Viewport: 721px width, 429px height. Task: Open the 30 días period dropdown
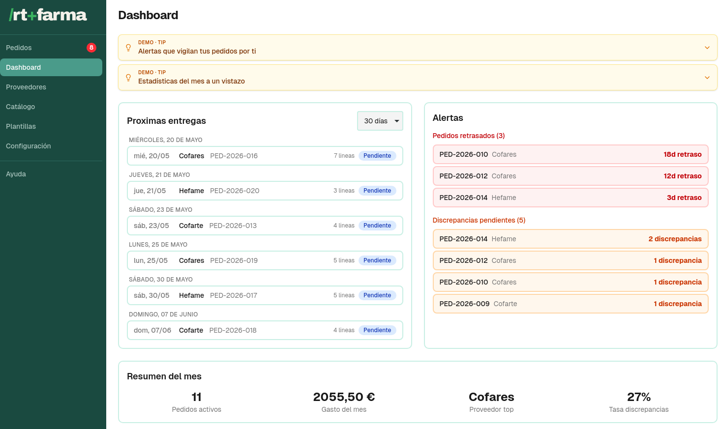coord(380,121)
